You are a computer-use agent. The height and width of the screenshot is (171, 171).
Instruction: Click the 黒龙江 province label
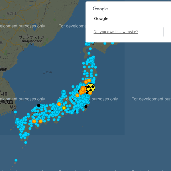click(12, 13)
